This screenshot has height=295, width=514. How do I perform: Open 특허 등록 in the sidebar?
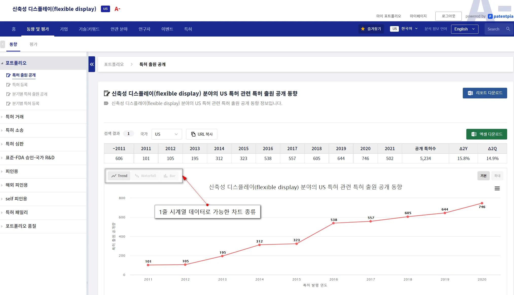[x=20, y=85]
